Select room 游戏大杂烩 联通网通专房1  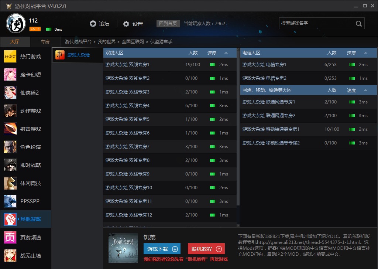coord(308,102)
